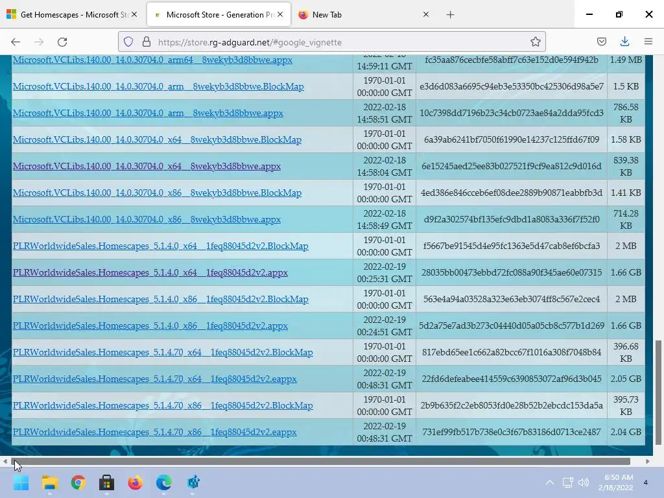The width and height of the screenshot is (664, 498).
Task: Open network status tray icon
Action: pos(567,482)
